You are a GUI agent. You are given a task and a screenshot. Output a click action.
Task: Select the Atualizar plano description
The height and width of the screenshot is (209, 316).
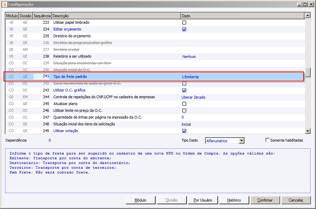pos(65,104)
